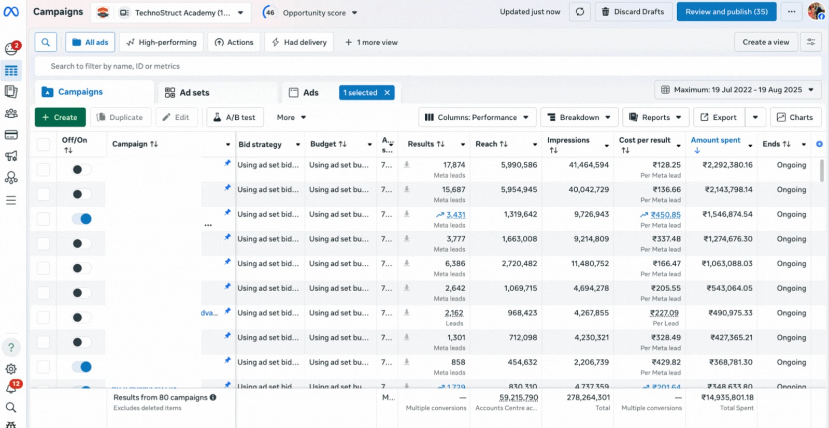Open the Billing card sidebar icon
Viewport: 829px width, 428px height.
coord(11,135)
